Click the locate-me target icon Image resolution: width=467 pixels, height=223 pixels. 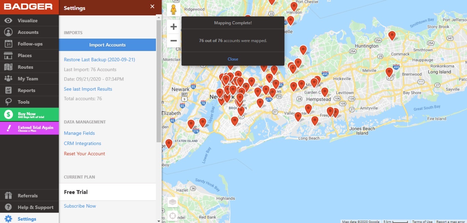(x=173, y=216)
